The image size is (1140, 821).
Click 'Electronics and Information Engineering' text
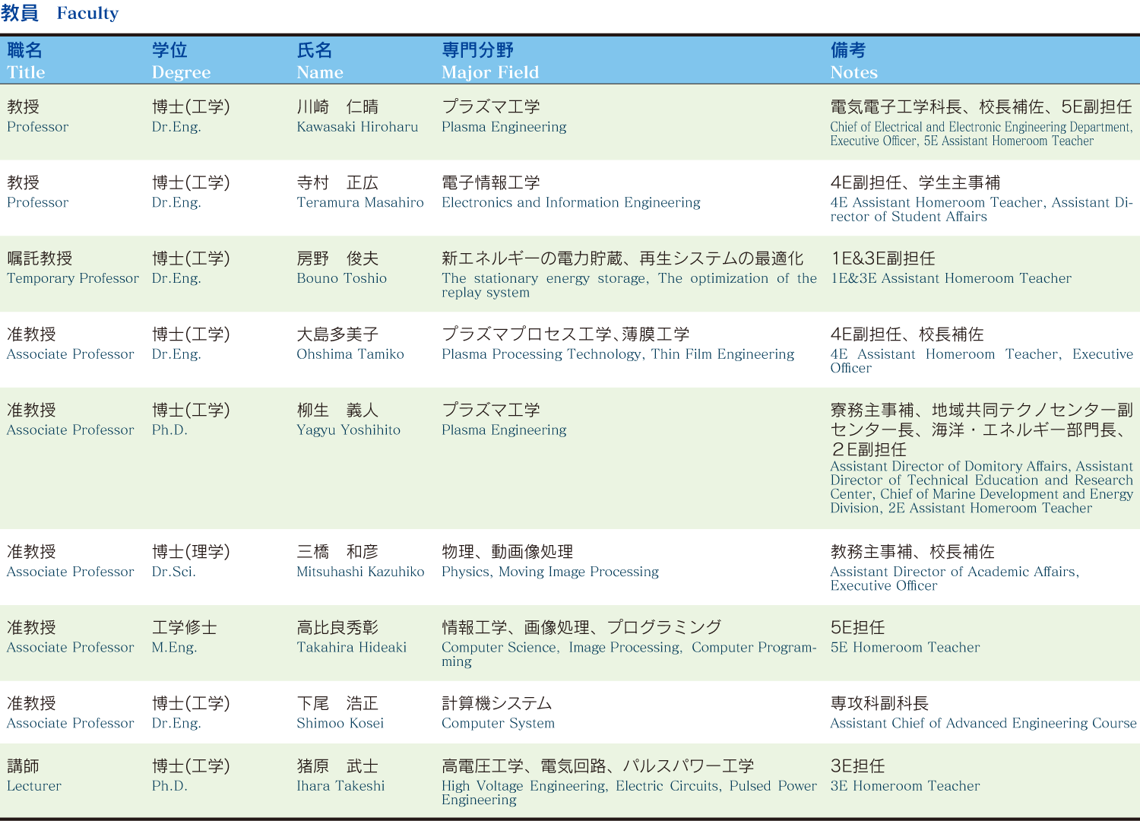571,203
